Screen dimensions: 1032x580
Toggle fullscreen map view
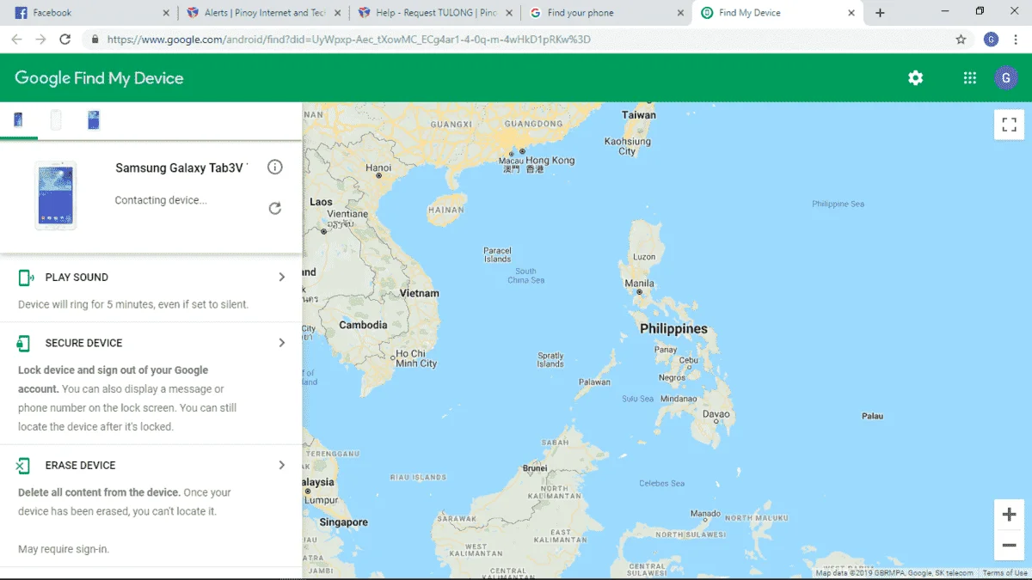pyautogui.click(x=1009, y=124)
